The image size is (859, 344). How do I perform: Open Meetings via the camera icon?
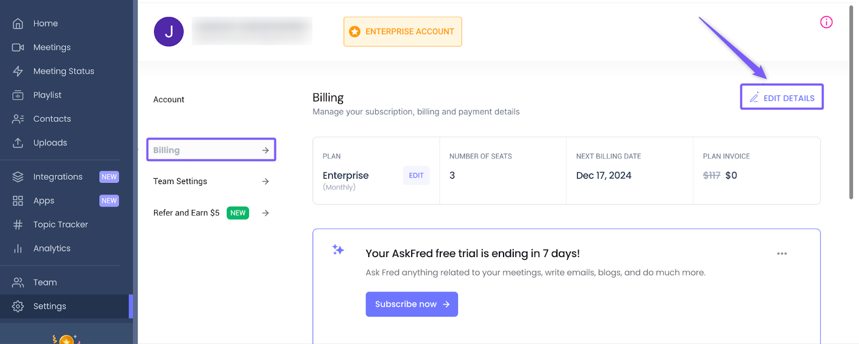18,47
